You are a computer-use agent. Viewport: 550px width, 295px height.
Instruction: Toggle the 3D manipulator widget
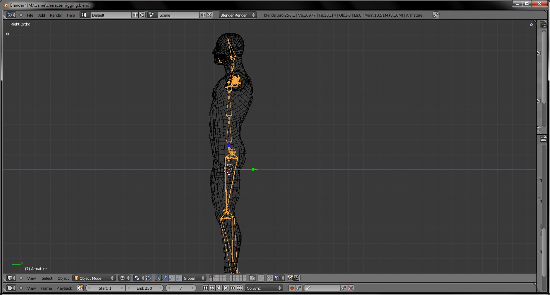[158, 278]
